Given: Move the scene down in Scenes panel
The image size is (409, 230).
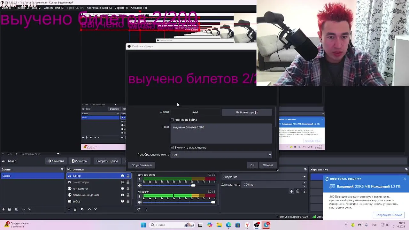Looking at the screenshot, I should tap(30, 209).
